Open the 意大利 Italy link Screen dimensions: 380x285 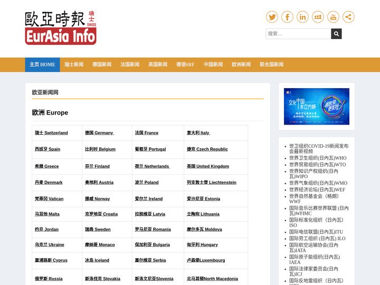198,133
